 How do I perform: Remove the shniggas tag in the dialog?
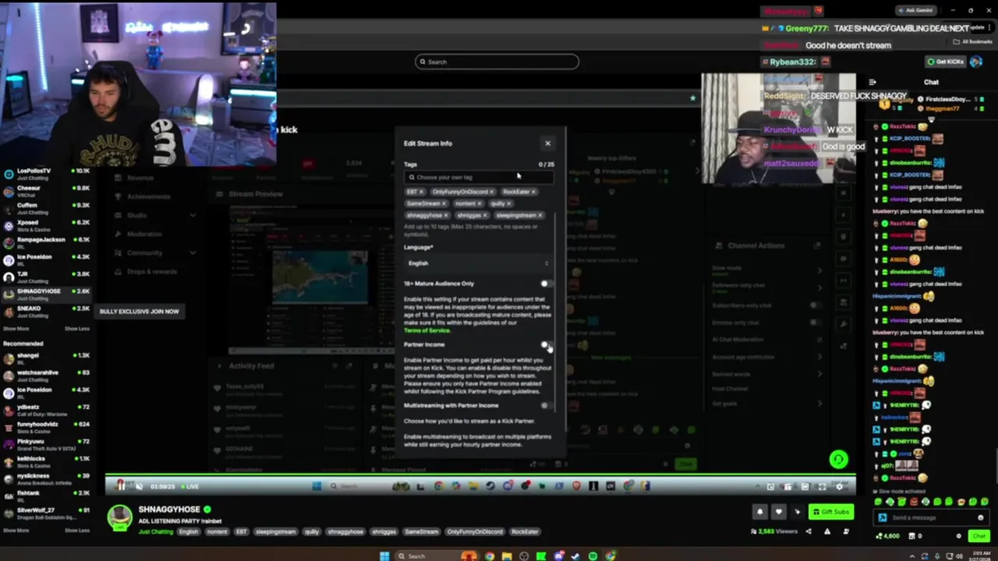485,215
